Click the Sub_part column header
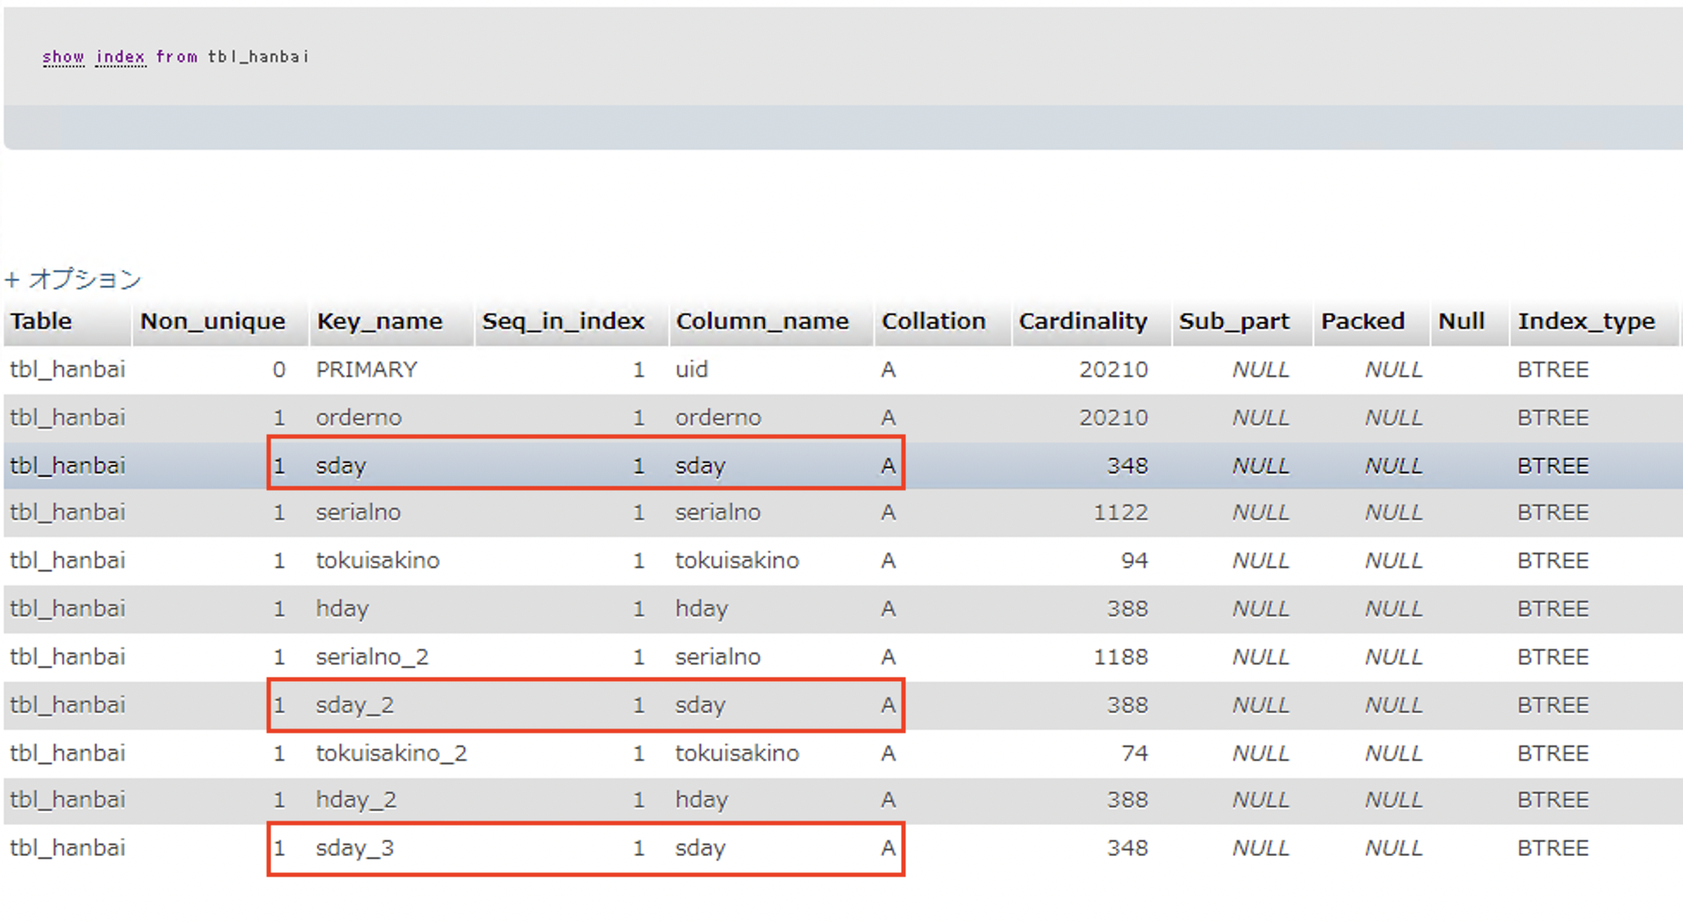 click(1233, 321)
